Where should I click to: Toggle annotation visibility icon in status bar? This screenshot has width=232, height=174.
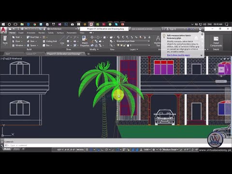(133, 150)
